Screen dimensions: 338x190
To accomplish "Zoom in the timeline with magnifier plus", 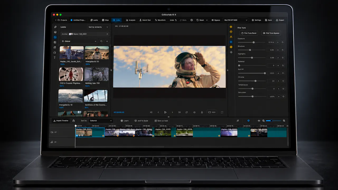I will (x=284, y=121).
